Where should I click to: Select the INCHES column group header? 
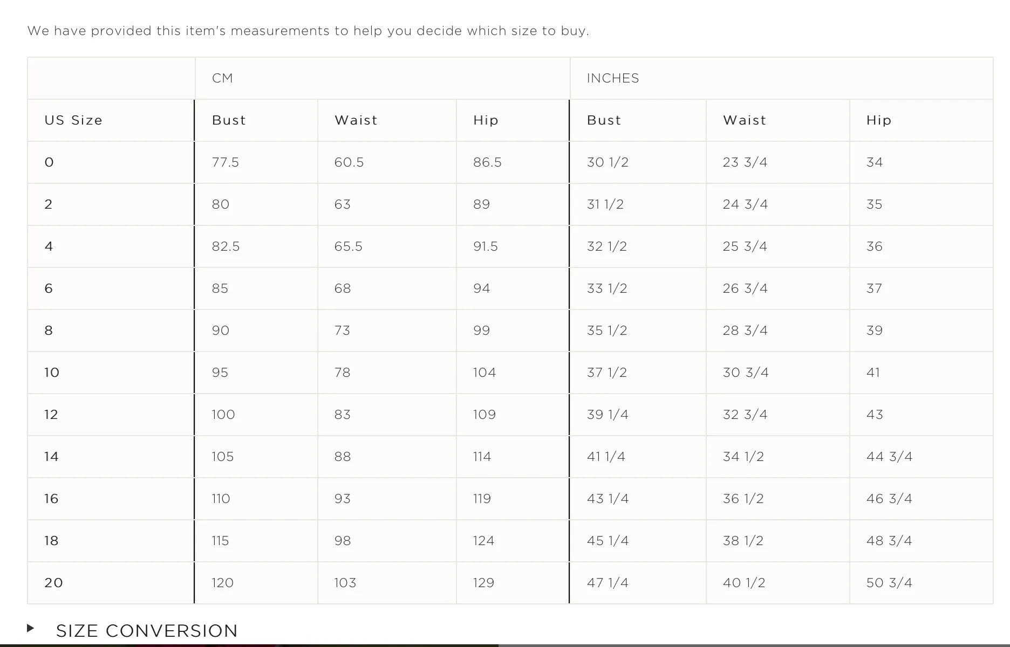(x=613, y=78)
